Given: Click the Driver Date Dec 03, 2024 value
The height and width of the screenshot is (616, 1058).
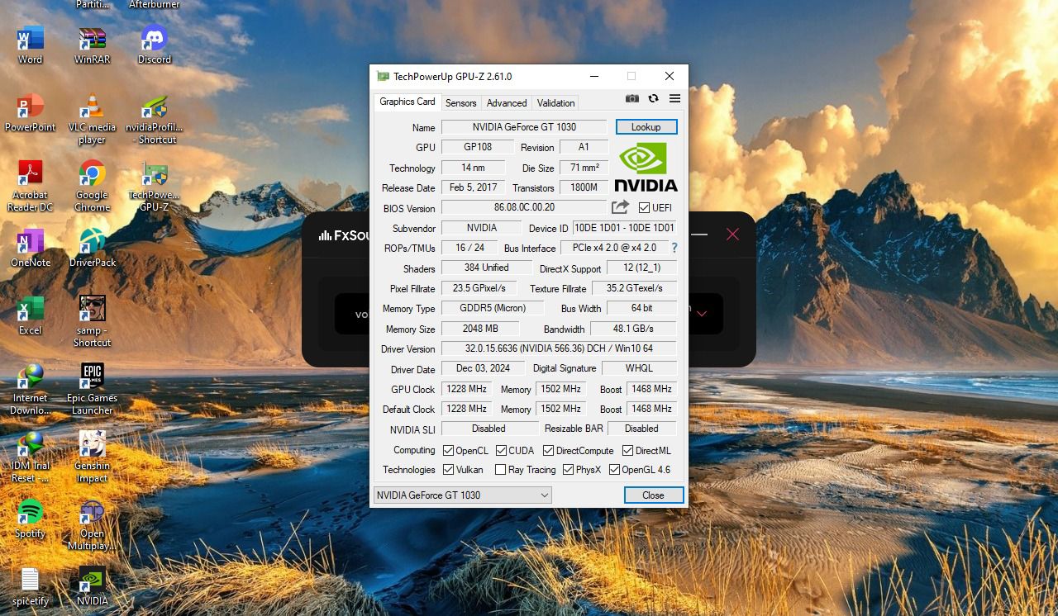Looking at the screenshot, I should 483,368.
